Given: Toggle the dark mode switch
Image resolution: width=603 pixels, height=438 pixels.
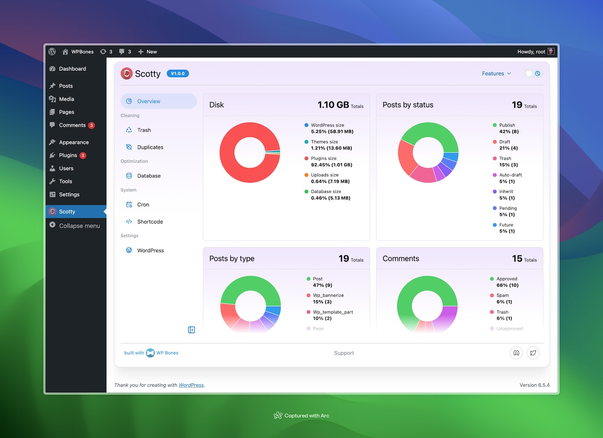Looking at the screenshot, I should [533, 73].
